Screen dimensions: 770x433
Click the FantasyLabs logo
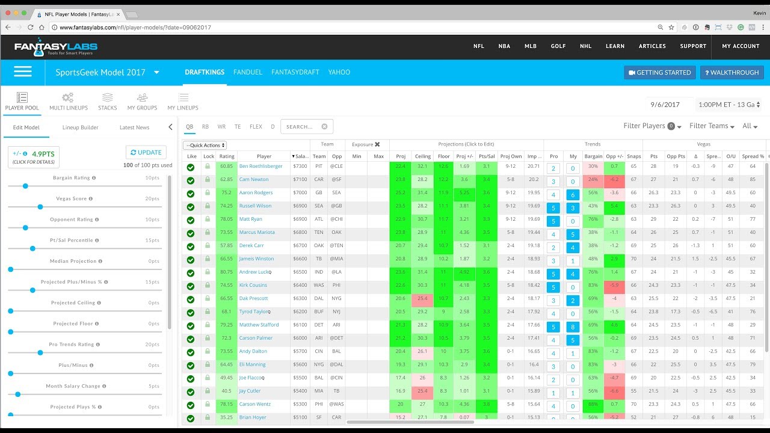[56, 48]
